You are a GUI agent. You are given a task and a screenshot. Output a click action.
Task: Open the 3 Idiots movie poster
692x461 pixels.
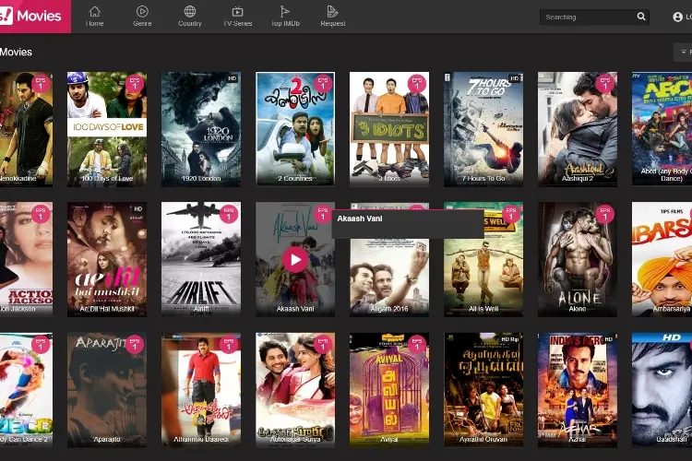coord(389,129)
